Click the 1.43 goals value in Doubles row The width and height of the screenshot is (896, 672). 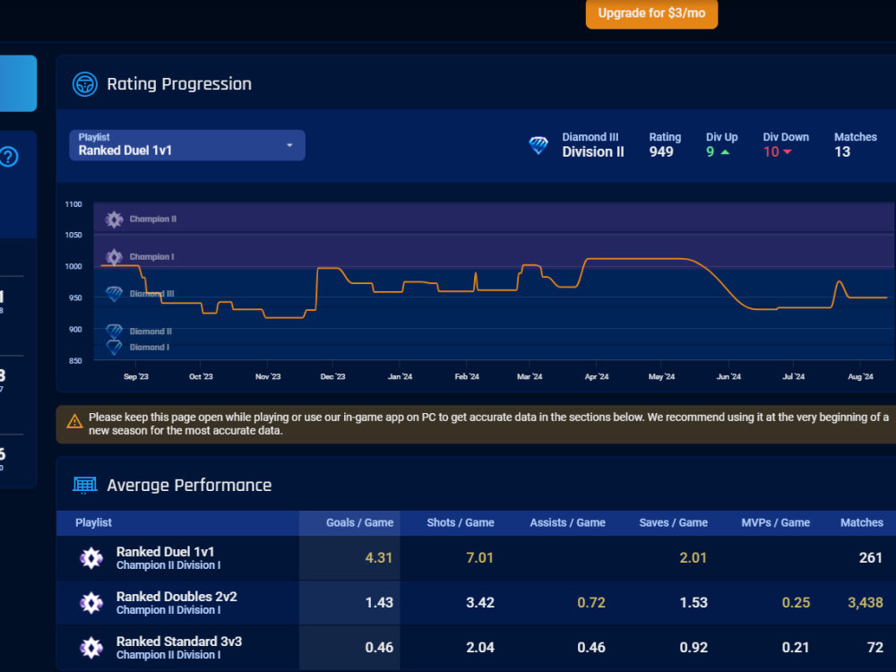[379, 602]
